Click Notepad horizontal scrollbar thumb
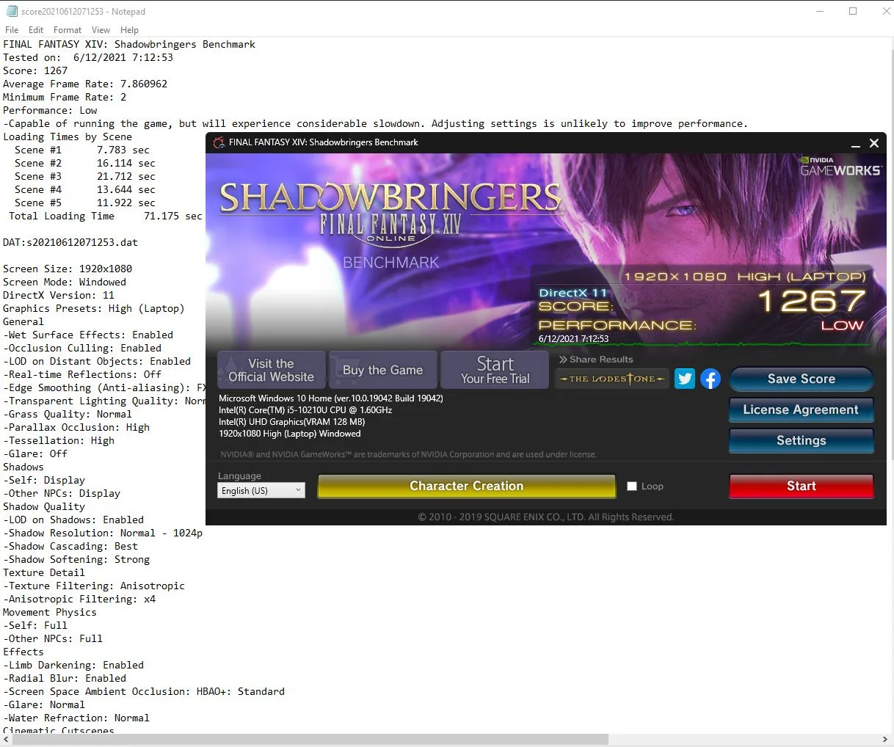 (310, 740)
